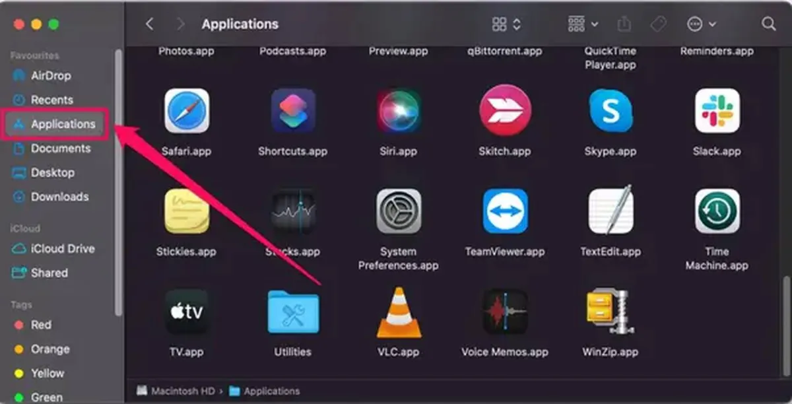
Task: Open the Skype app icon
Action: click(610, 111)
